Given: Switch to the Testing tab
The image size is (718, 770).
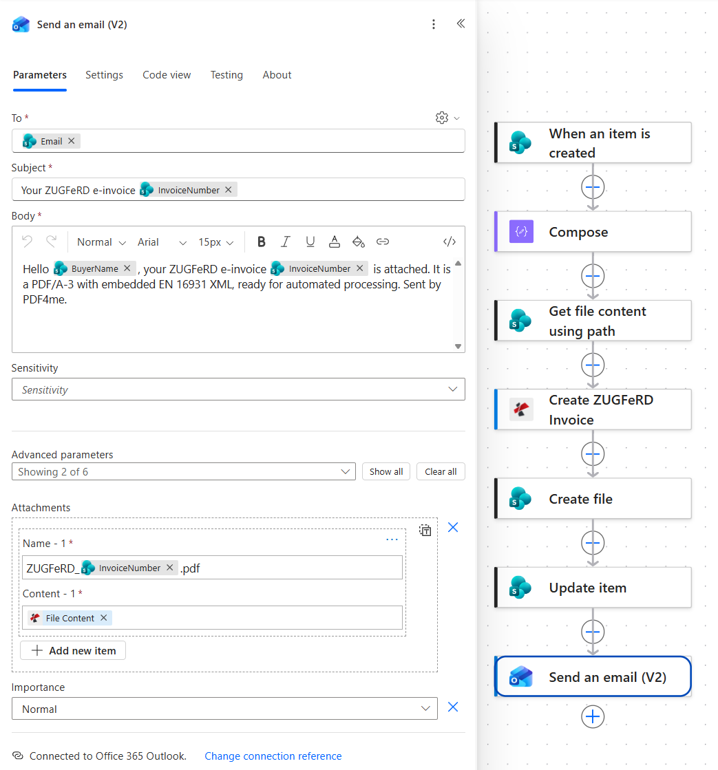Looking at the screenshot, I should click(226, 75).
